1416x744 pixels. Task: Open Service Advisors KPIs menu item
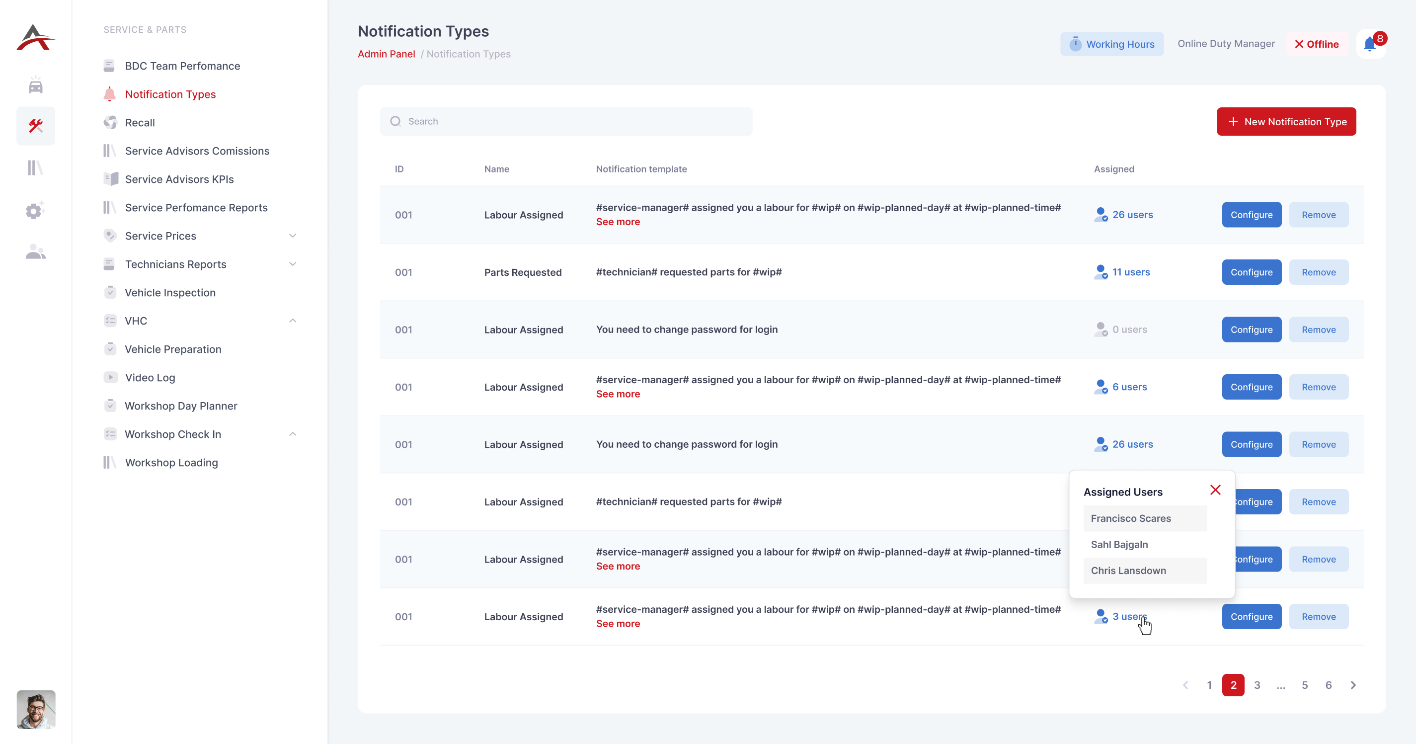pyautogui.click(x=179, y=179)
